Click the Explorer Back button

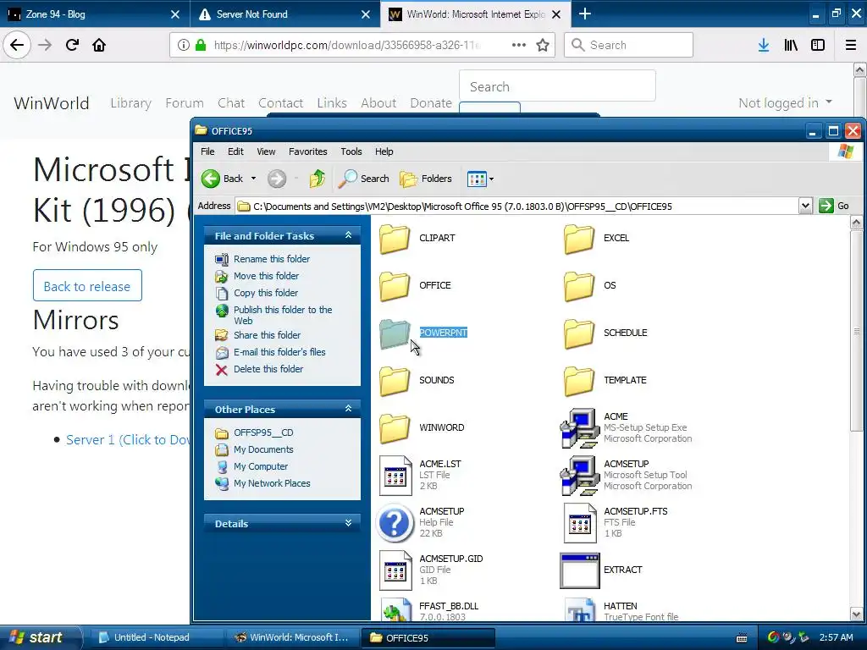223,179
